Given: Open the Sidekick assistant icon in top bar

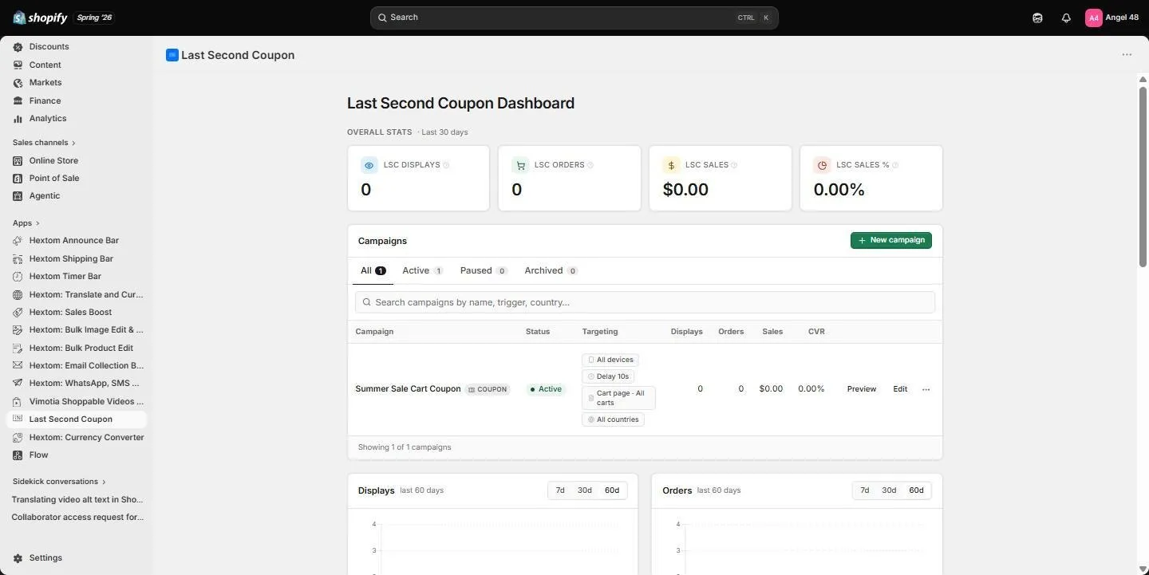Looking at the screenshot, I should 1037,18.
